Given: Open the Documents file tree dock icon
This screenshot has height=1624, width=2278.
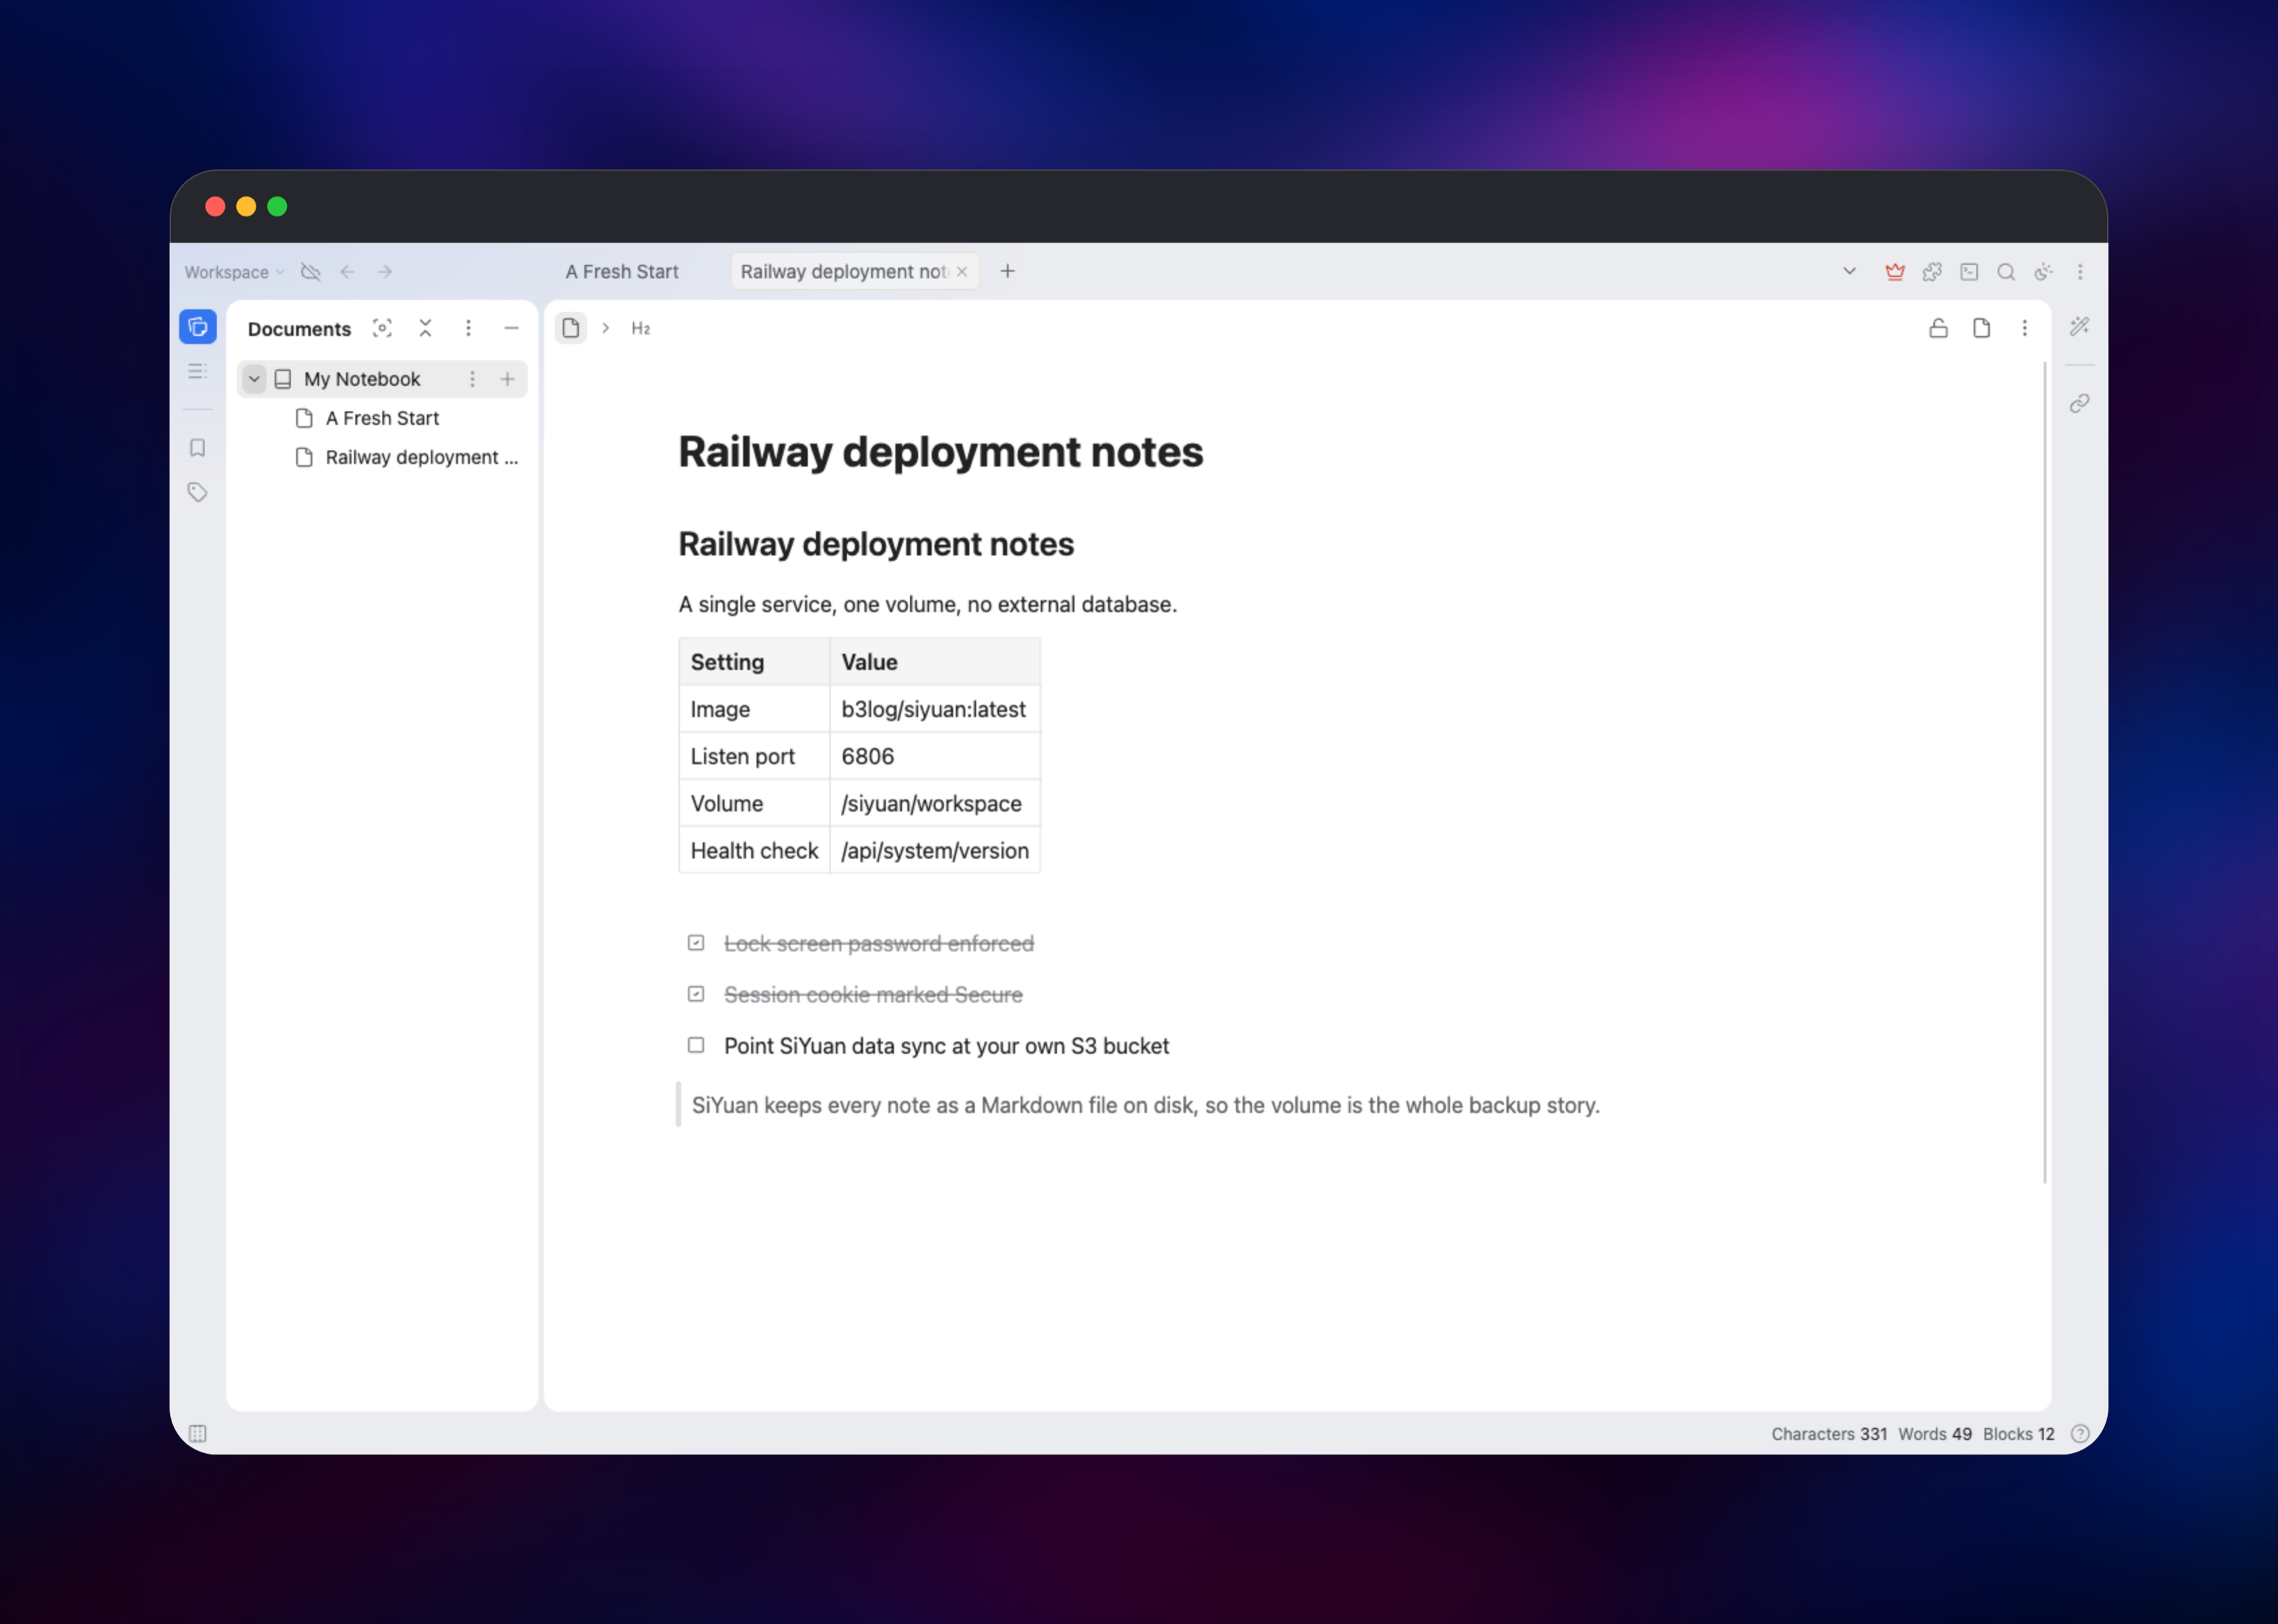Looking at the screenshot, I should 198,327.
